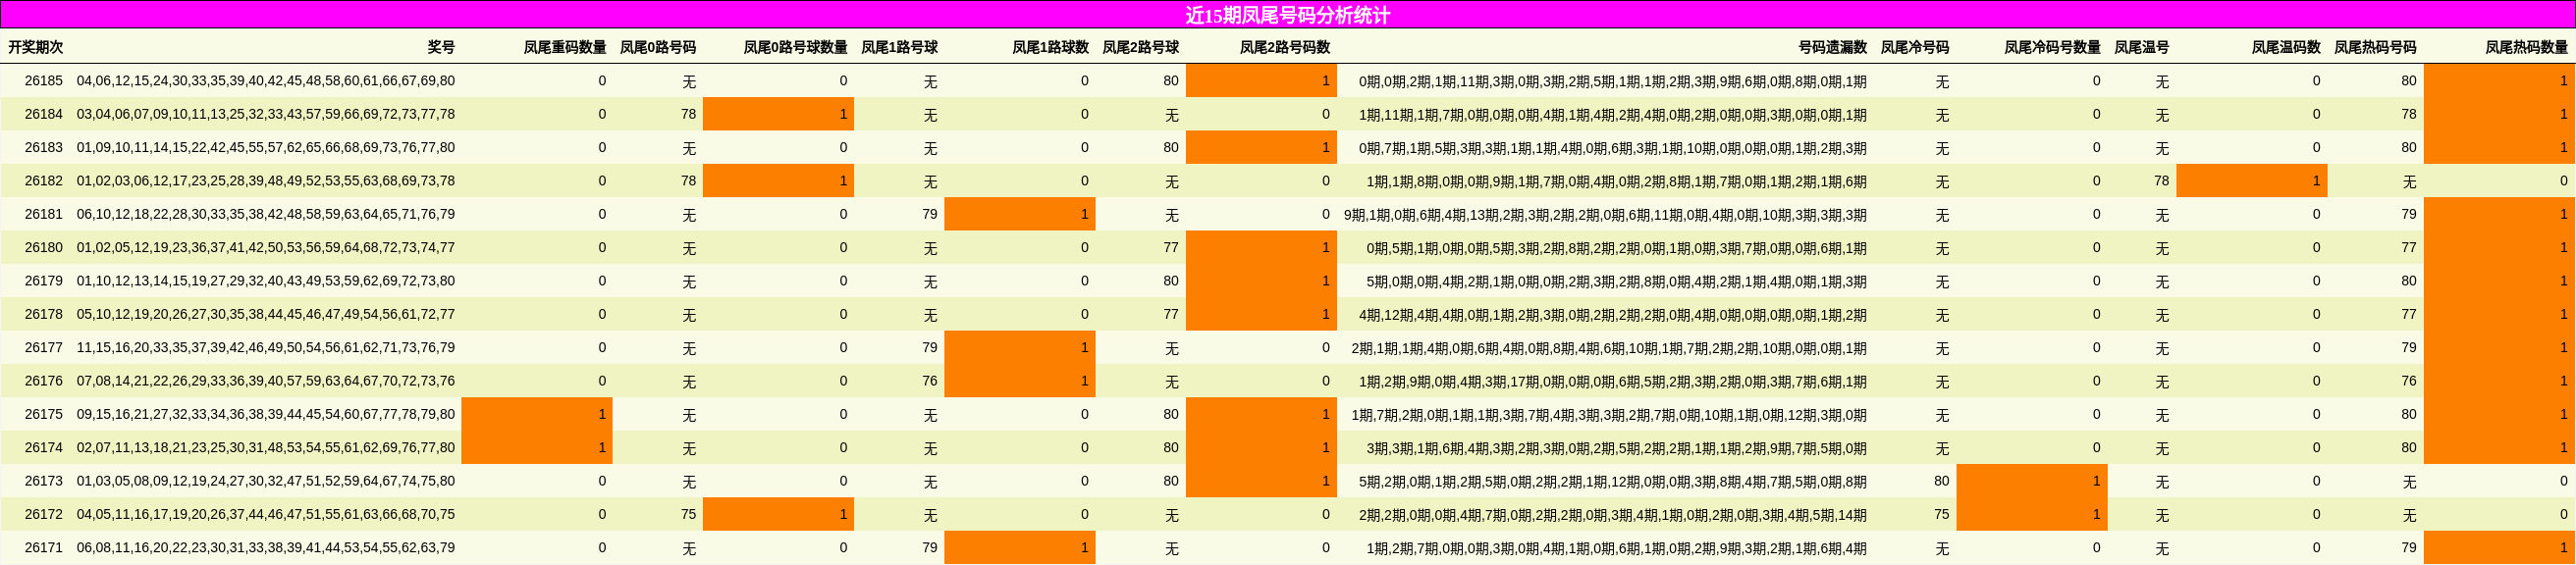Image resolution: width=2576 pixels, height=565 pixels.
Task: Click the 凤尾冷号码 column header
Action: pos(1915,47)
